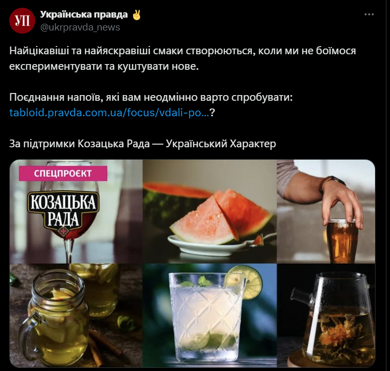Click the pink СПЕЦПРОЄКТ label
This screenshot has height=371, width=390.
click(x=63, y=173)
